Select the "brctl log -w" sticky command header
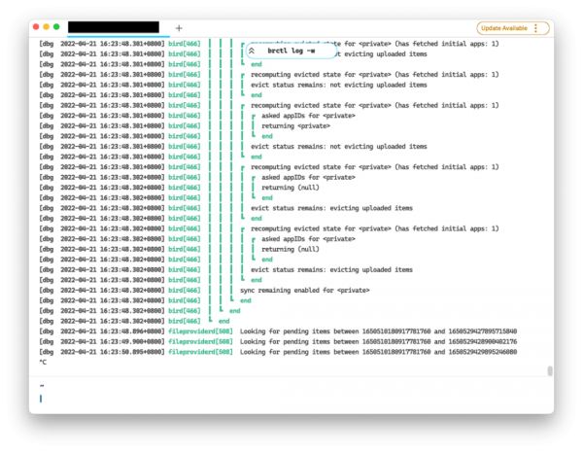583x452 pixels. [x=291, y=52]
